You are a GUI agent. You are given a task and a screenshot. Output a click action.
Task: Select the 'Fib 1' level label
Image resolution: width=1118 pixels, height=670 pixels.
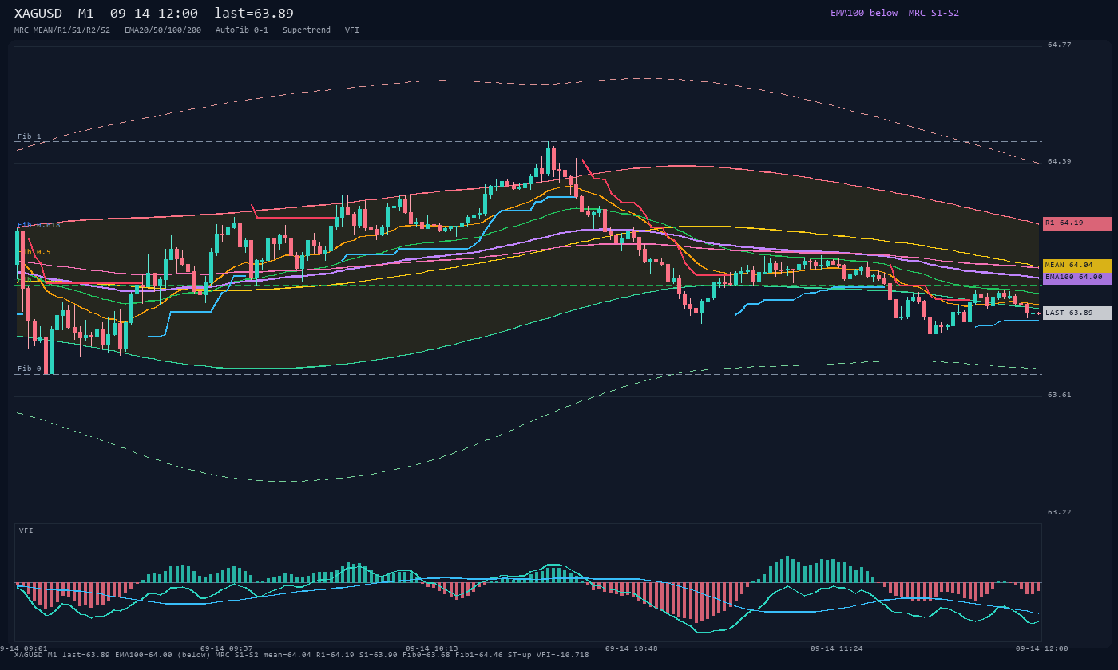(30, 136)
